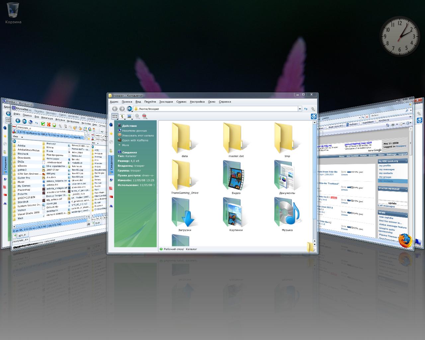
Task: Click the clock history sidebar tab icon
Action: (111, 142)
